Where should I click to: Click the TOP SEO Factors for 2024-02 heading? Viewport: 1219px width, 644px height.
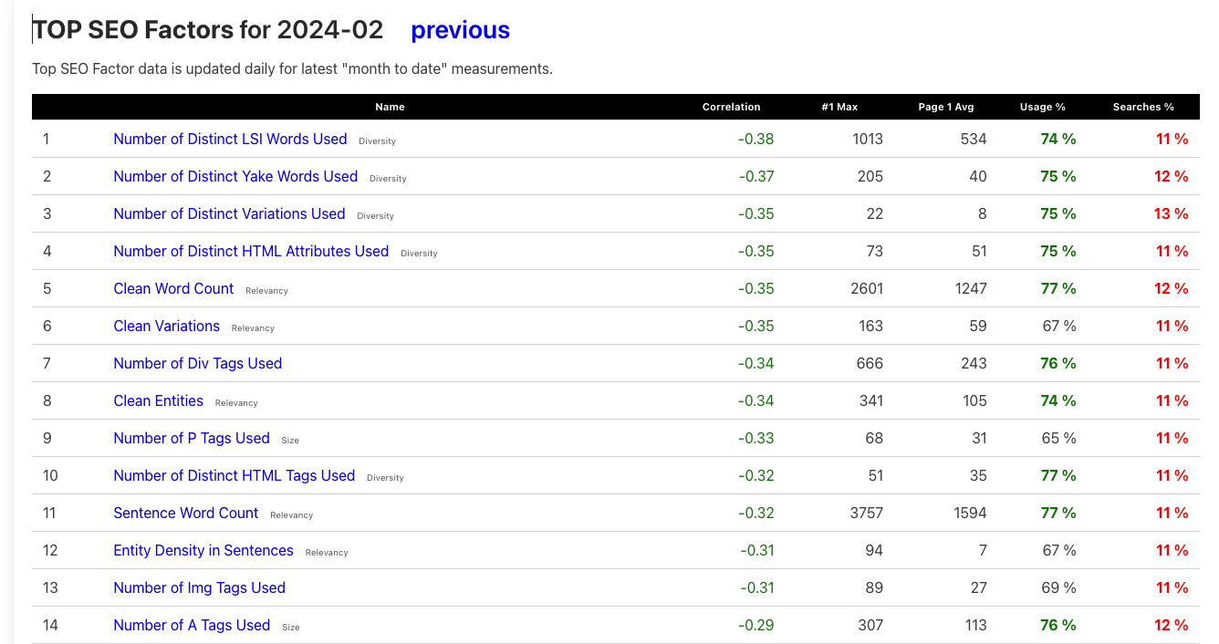[208, 30]
